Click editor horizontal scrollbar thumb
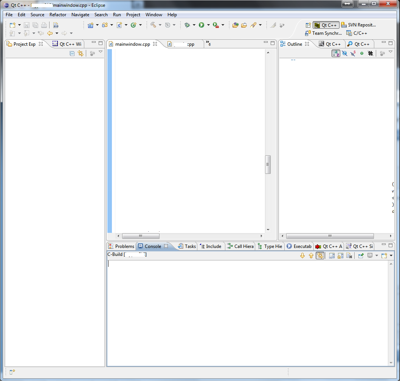 [x=141, y=236]
